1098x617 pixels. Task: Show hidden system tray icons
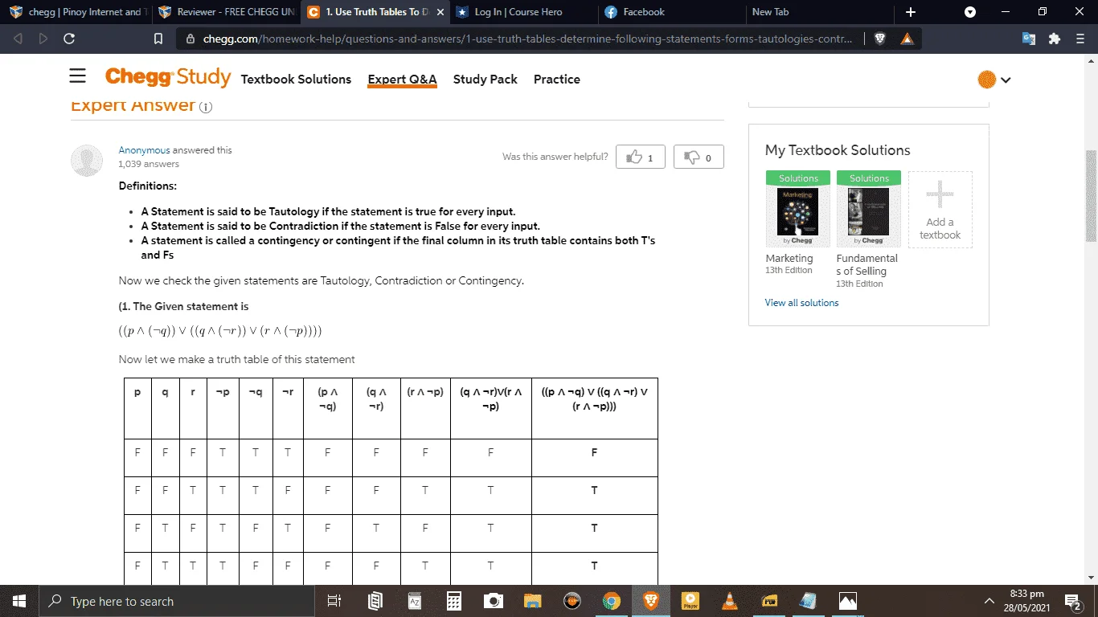tap(989, 601)
